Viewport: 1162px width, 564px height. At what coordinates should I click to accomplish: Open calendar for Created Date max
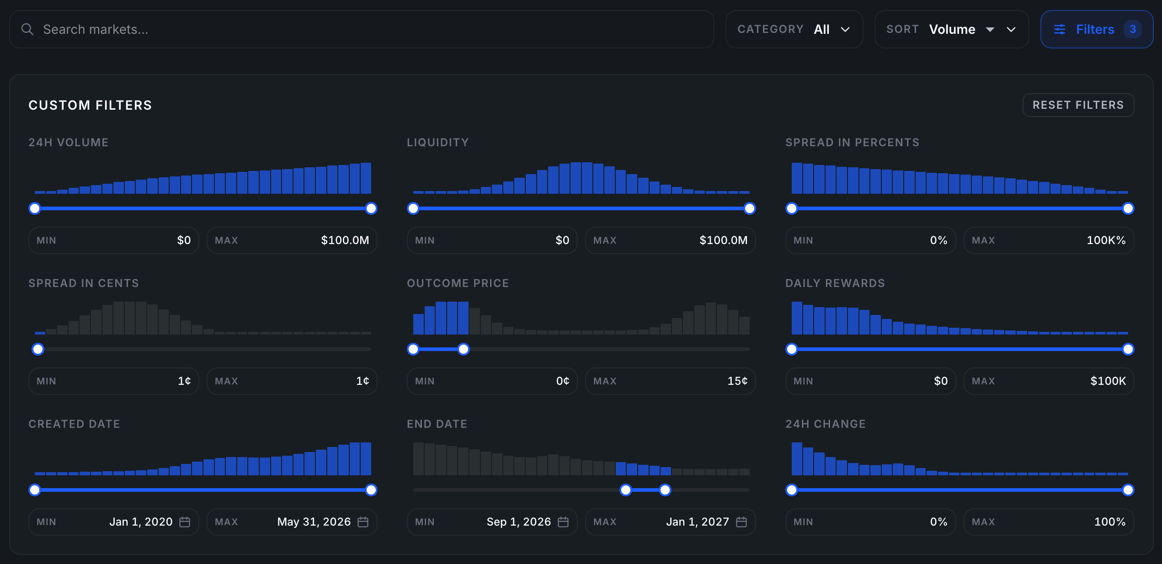coord(363,522)
